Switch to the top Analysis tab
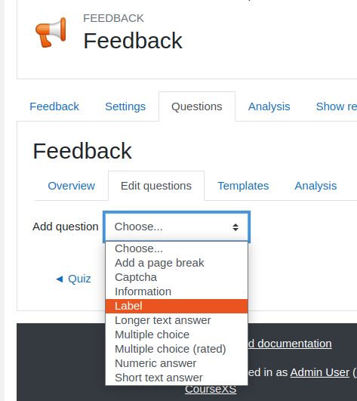Viewport: 357px width, 401px height. click(269, 106)
